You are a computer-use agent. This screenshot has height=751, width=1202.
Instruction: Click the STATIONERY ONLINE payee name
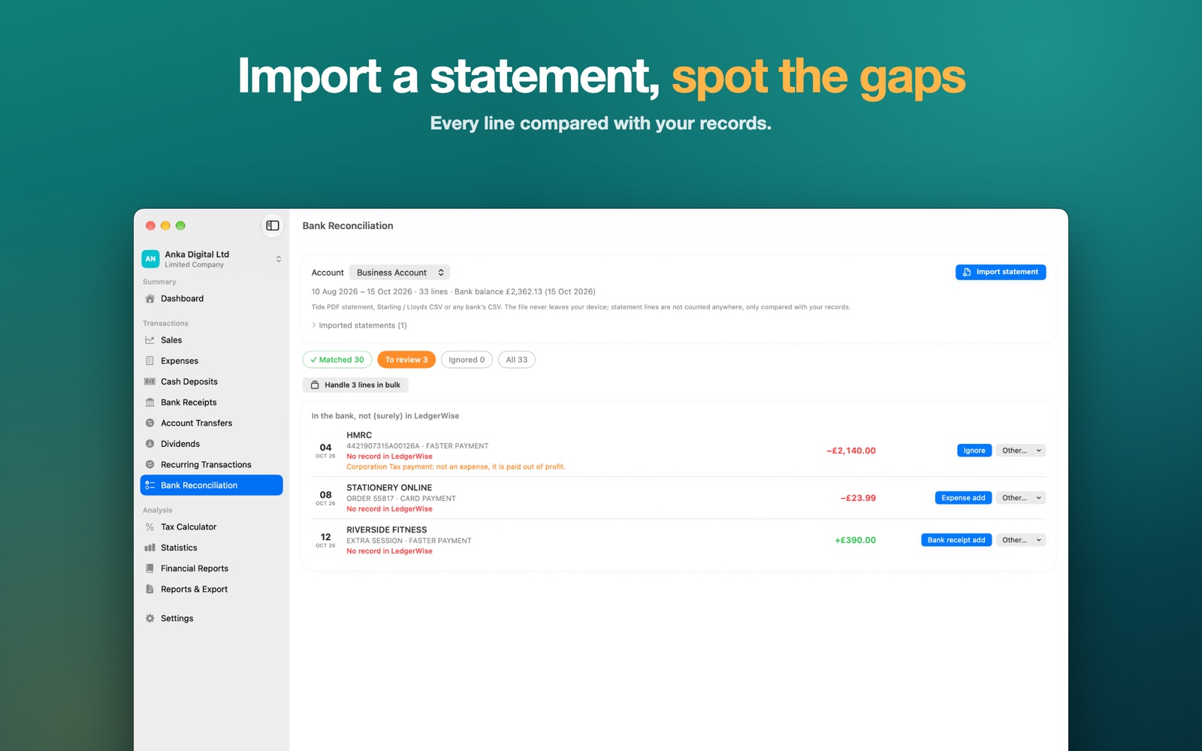[389, 488]
